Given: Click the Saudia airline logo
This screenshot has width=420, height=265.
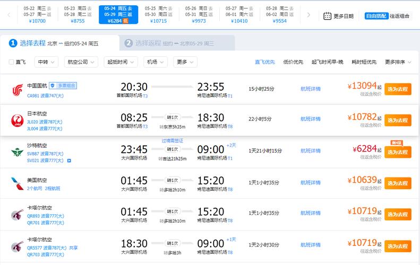Looking at the screenshot, I should coord(18,152).
